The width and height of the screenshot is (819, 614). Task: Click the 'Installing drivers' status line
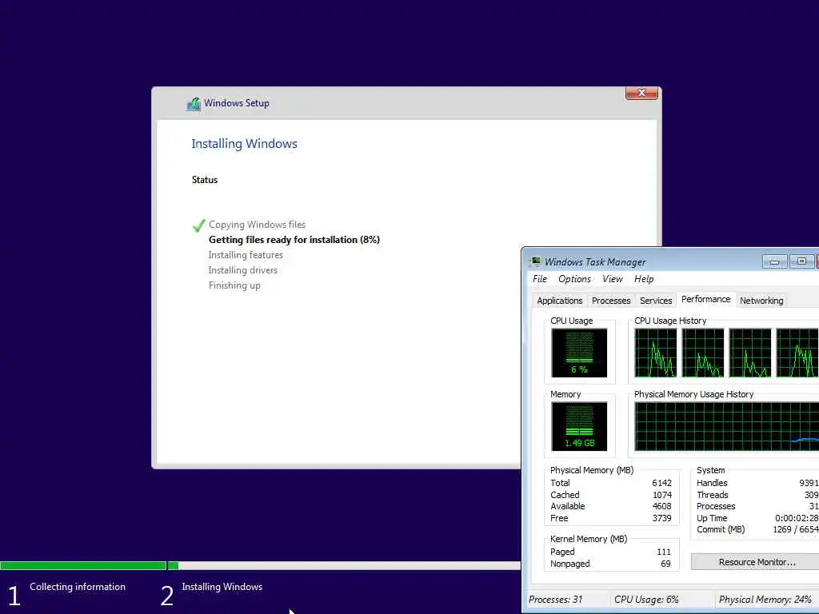(x=243, y=270)
